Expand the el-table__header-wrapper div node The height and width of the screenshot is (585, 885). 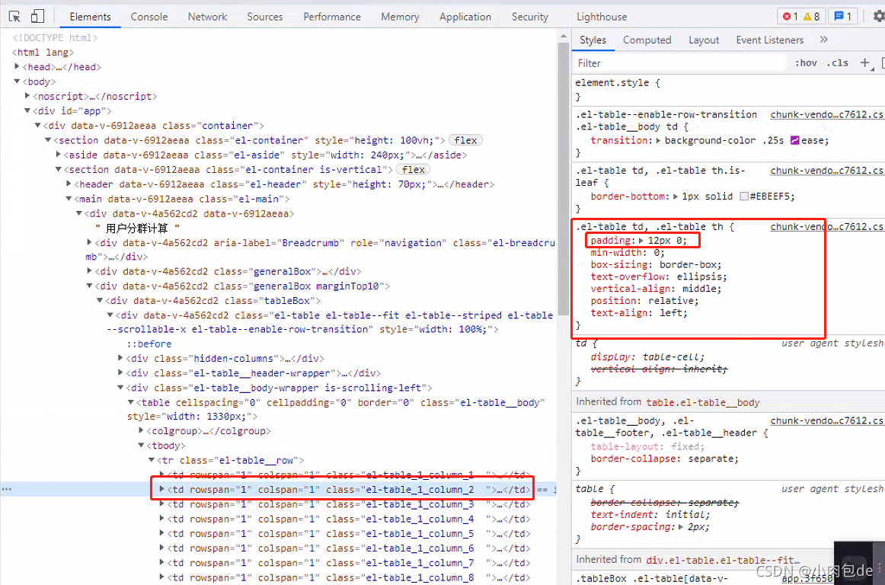click(120, 372)
